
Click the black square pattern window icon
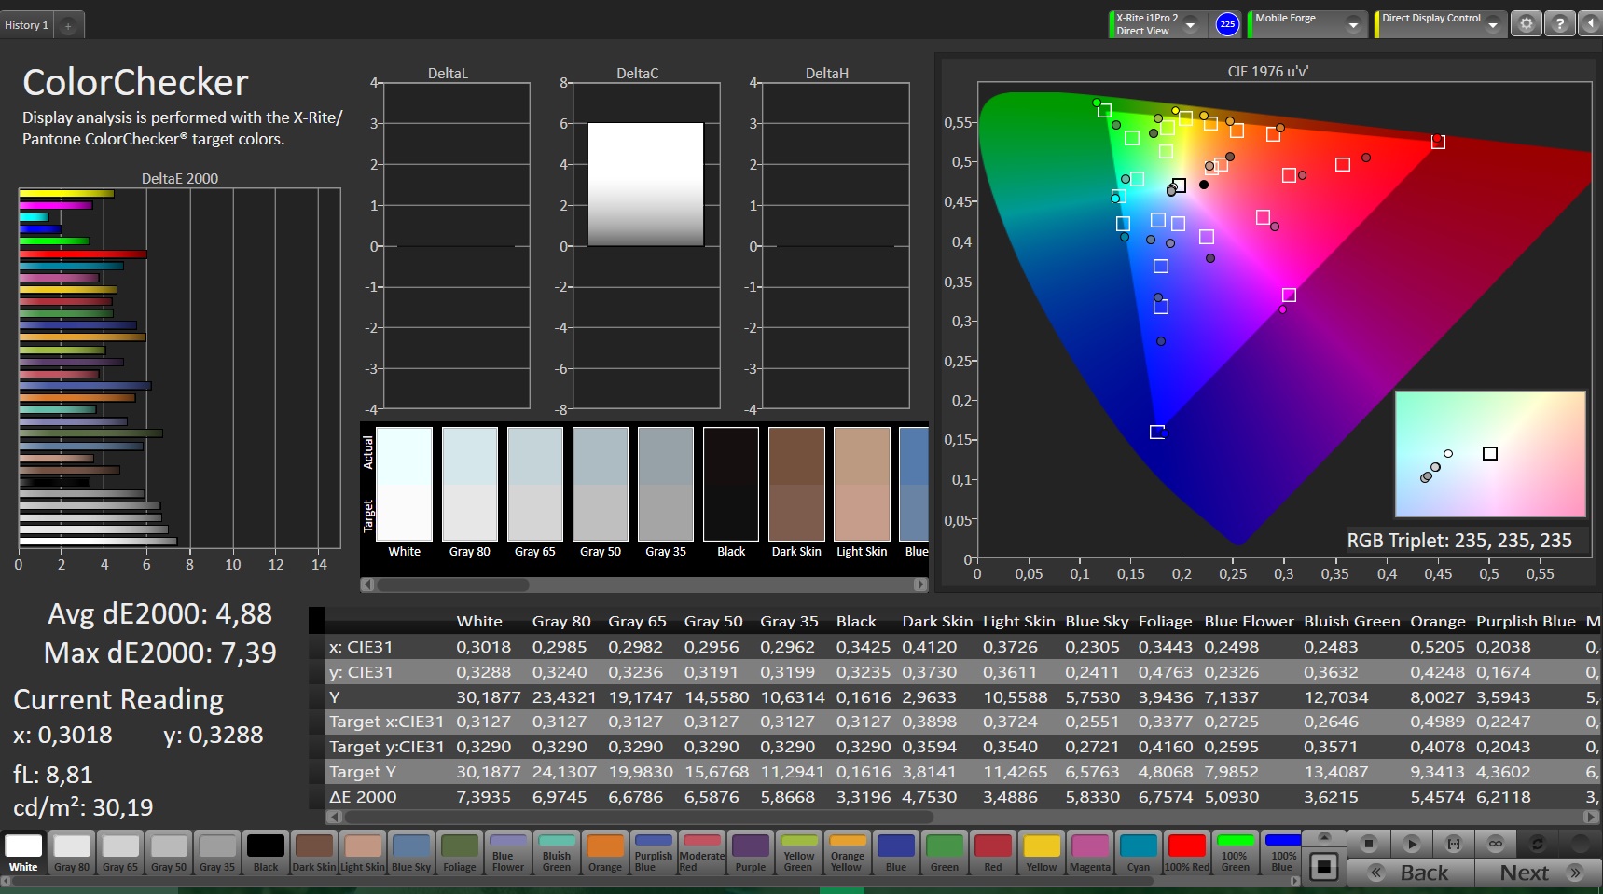[x=1322, y=868]
